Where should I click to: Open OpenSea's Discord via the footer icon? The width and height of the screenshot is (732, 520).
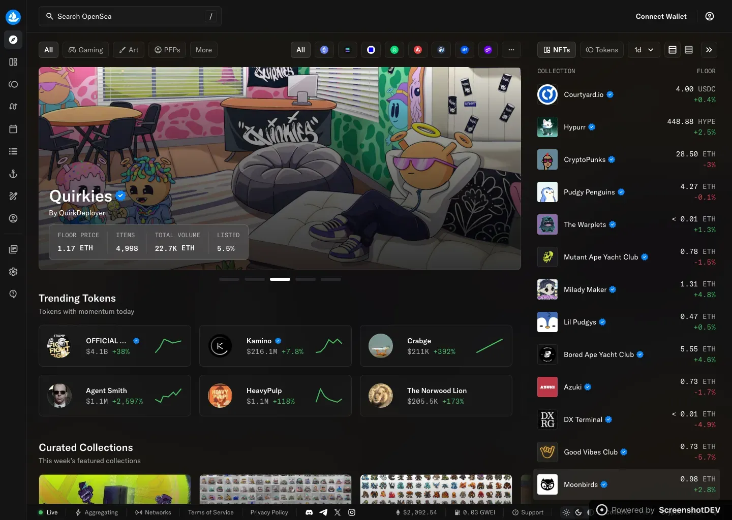pyautogui.click(x=309, y=512)
